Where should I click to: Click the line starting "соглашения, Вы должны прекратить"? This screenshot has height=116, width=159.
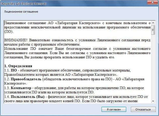(60, 57)
